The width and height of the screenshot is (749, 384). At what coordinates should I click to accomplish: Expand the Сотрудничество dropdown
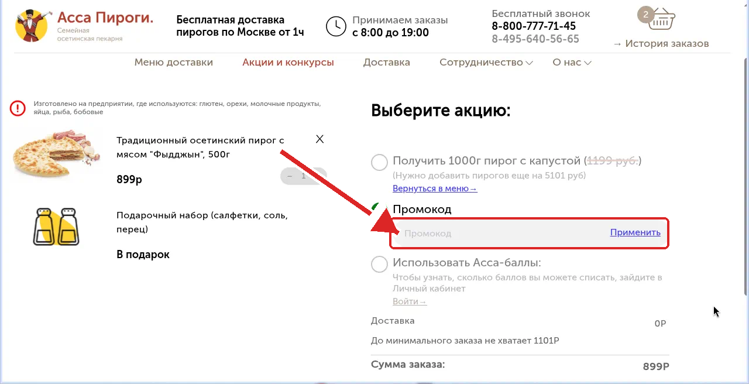(486, 62)
